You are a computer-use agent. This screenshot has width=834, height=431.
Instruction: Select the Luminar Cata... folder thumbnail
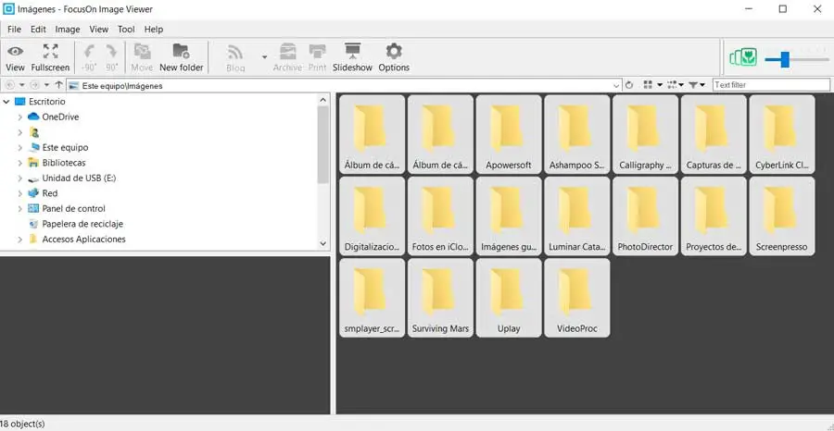(577, 216)
